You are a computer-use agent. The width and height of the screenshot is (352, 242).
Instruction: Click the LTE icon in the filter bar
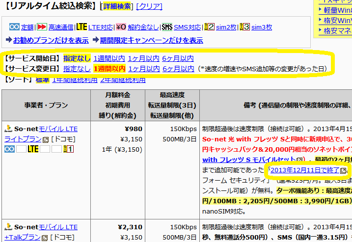click(81, 27)
